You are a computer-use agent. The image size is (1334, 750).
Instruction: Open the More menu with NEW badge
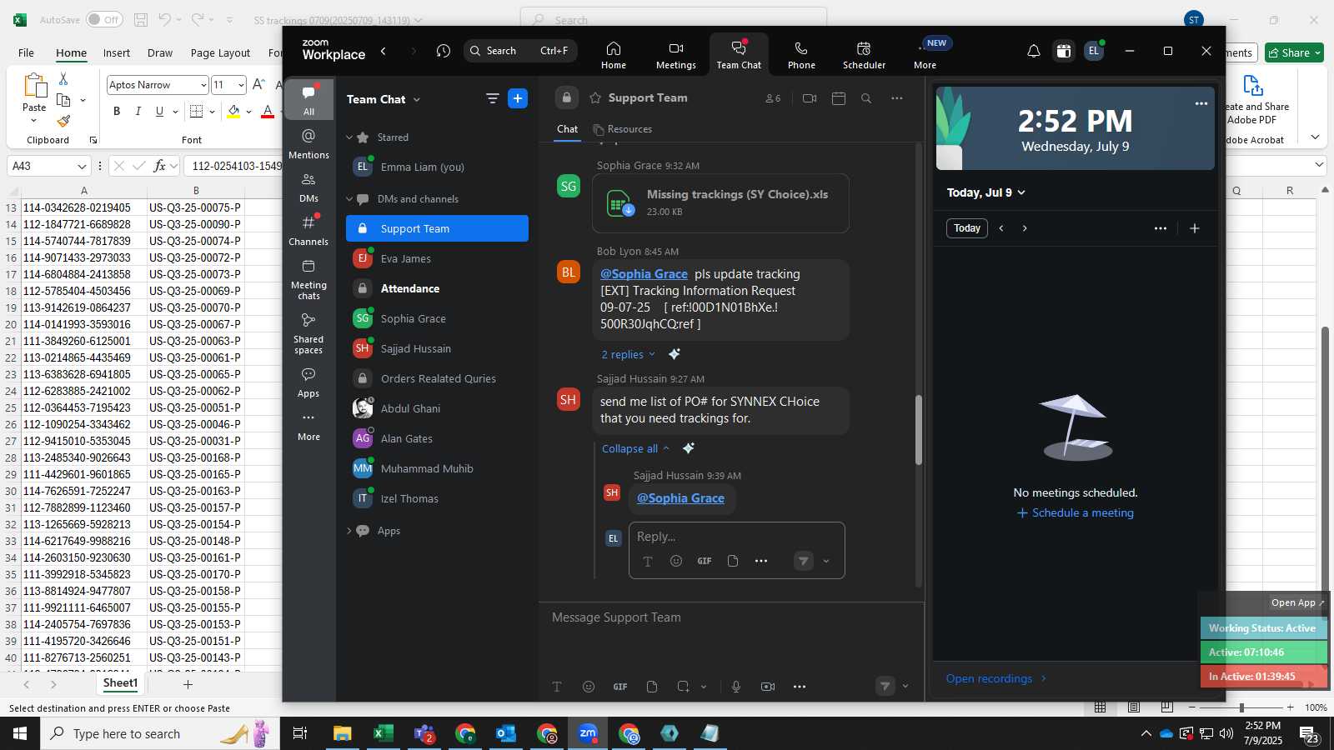[x=925, y=55]
